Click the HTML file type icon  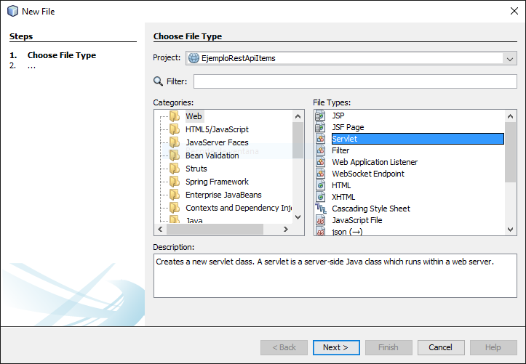pos(320,185)
